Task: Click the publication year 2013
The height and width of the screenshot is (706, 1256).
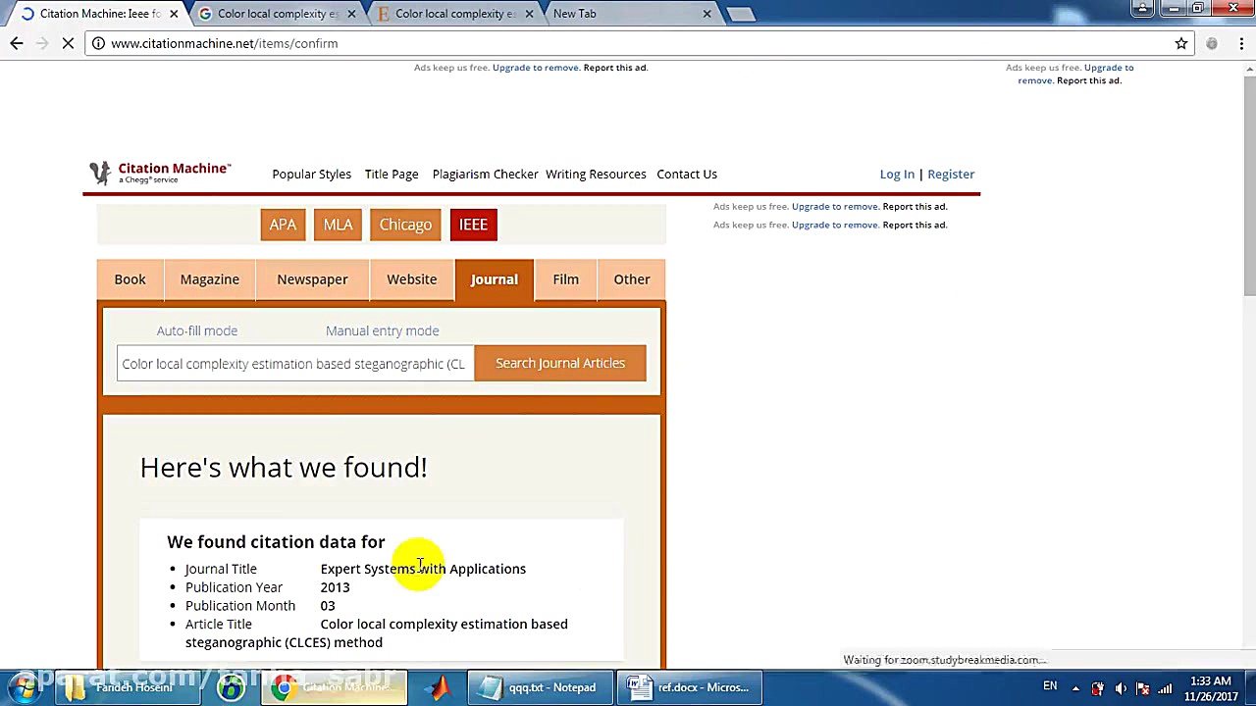Action: click(335, 587)
